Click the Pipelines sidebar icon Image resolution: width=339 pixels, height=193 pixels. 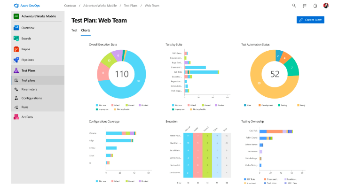click(x=16, y=60)
